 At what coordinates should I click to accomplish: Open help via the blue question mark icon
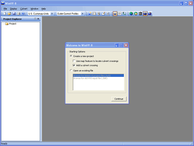23,14
